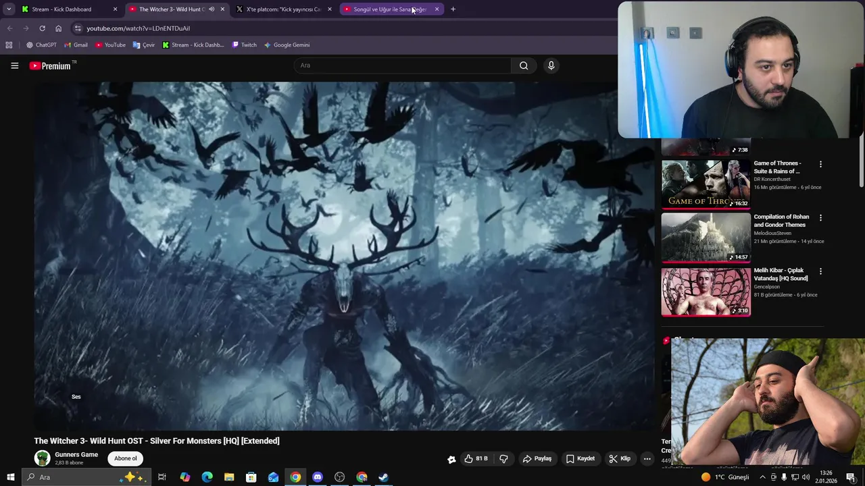This screenshot has height=486, width=865.
Task: Open the Chrome apps grid shortcut
Action: click(9, 45)
